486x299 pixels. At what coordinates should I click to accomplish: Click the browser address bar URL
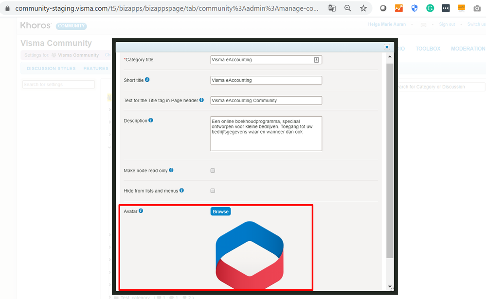[x=167, y=8]
